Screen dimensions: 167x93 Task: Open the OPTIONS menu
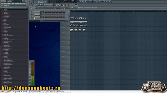click(x=17, y=3)
